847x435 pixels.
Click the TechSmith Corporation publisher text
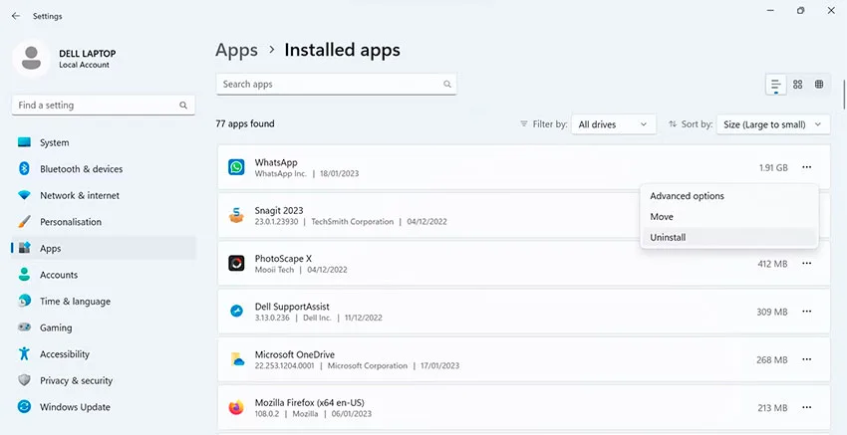tap(352, 222)
